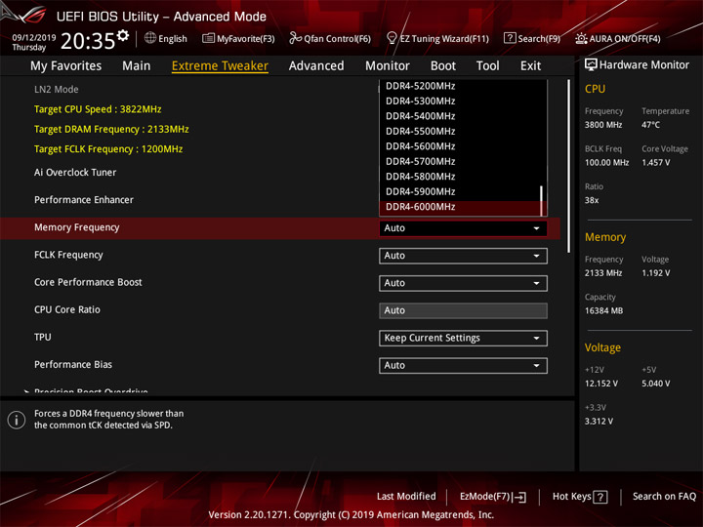Click Target DRAM Frequency : 2133MHz text
This screenshot has width=703, height=527.
click(x=111, y=130)
